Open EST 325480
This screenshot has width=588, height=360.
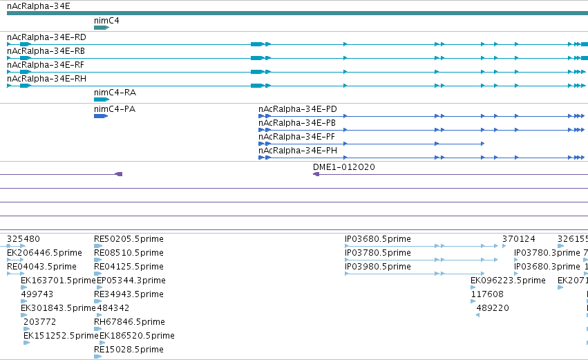coord(23,239)
